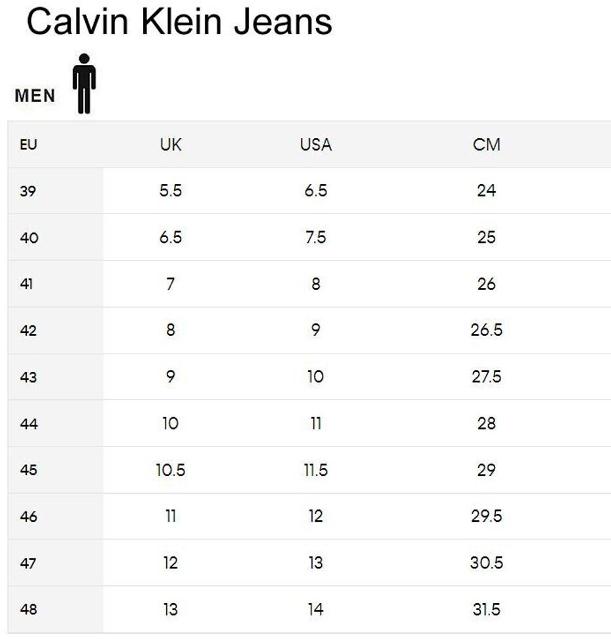Viewport: 611px width, 639px height.
Task: Click the UK 10.5 size cell
Action: point(171,470)
